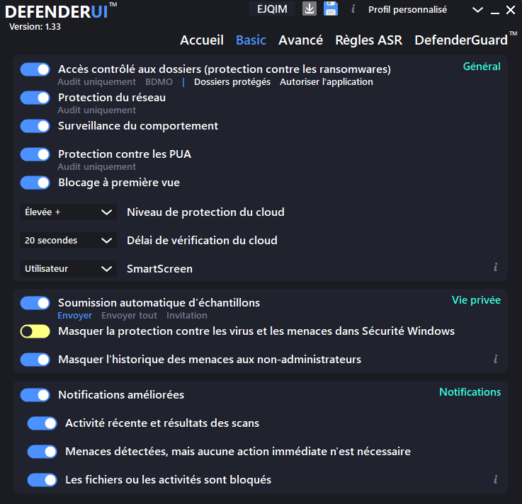Toggle Menaces détectées notification switch
Viewport: 522px width, 504px height.
click(42, 452)
